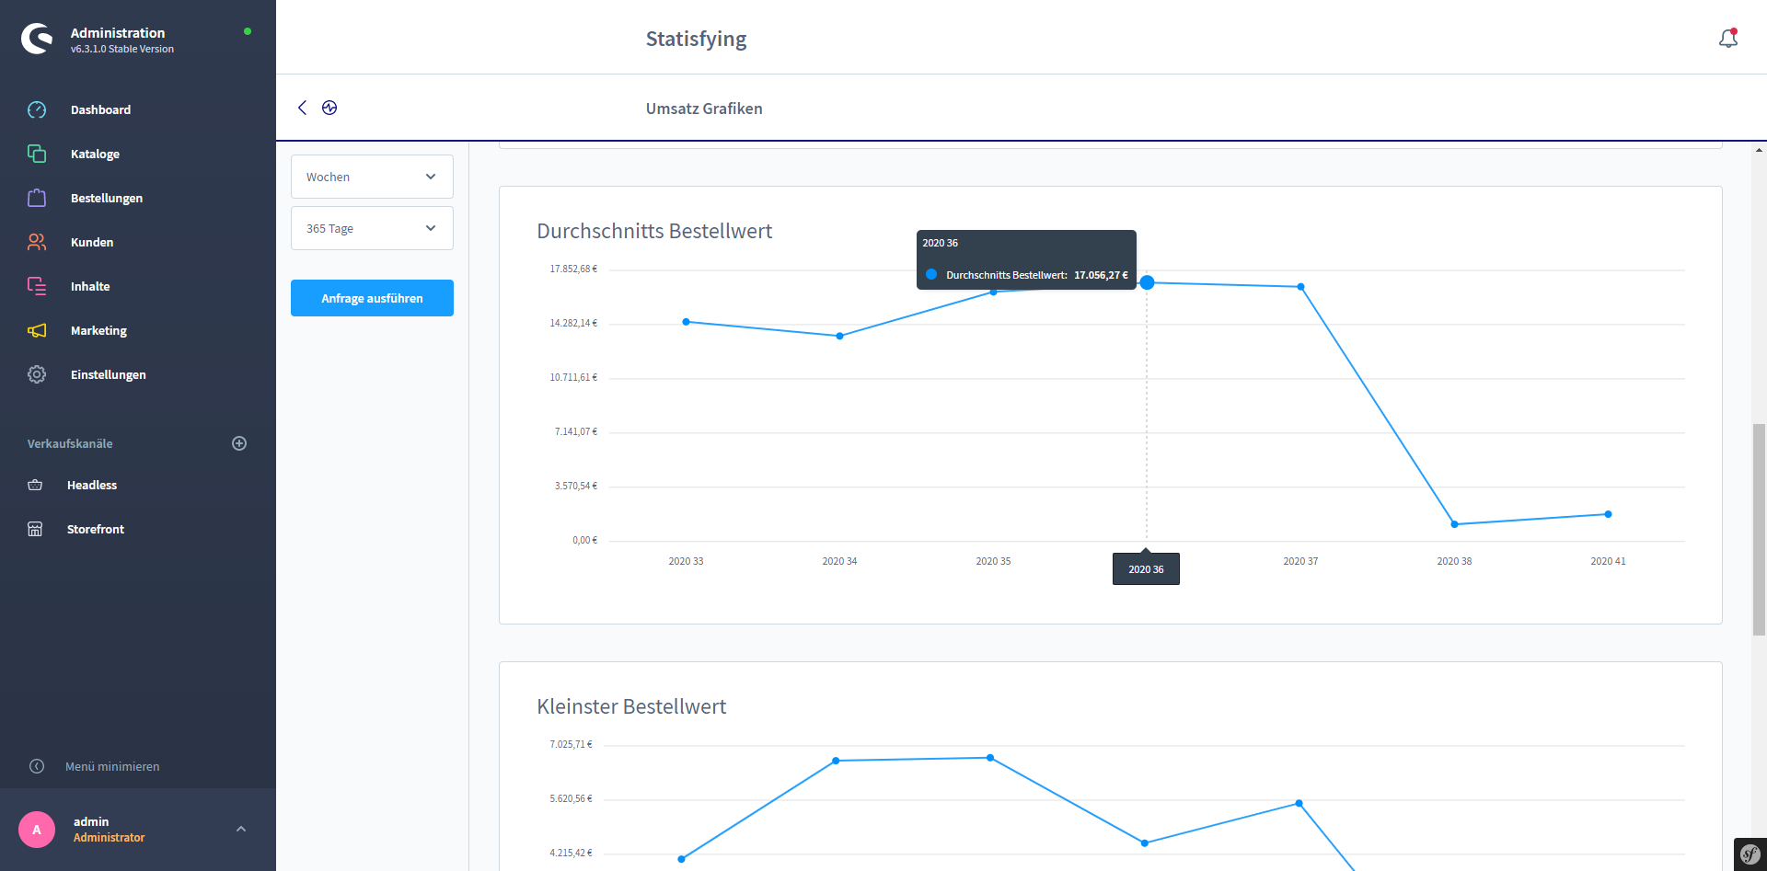Viewport: 1767px width, 871px height.
Task: Click the page vertical scrollbar thumb
Action: click(1759, 529)
